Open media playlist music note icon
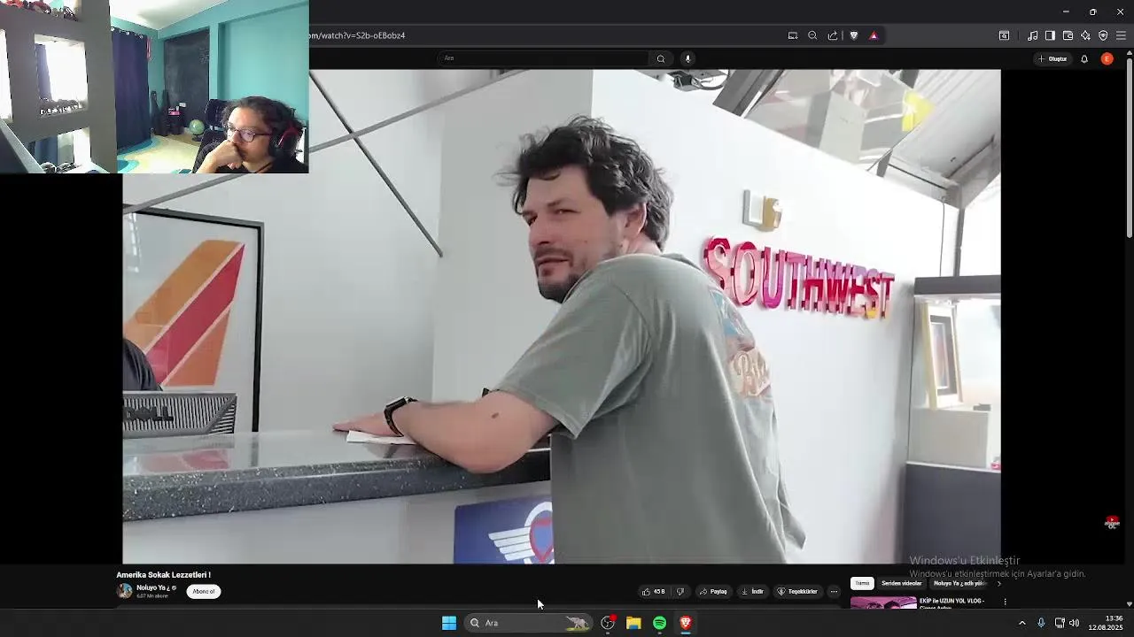1134x637 pixels. coord(1032,35)
